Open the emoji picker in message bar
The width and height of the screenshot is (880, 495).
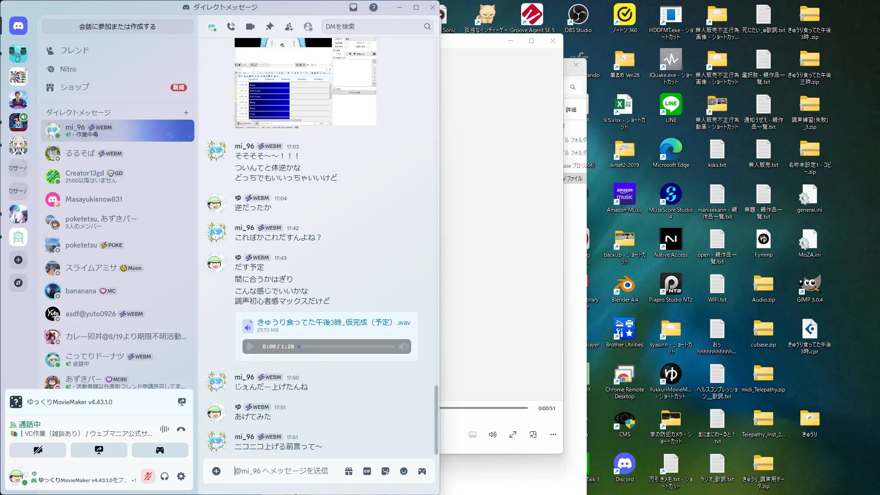tap(404, 471)
